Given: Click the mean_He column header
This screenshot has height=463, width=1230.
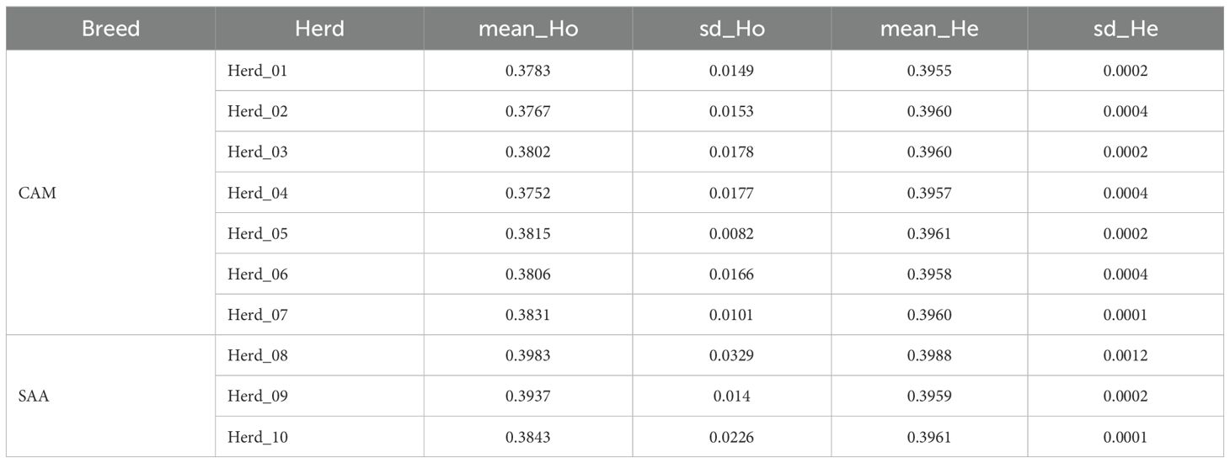Looking at the screenshot, I should pos(929,29).
